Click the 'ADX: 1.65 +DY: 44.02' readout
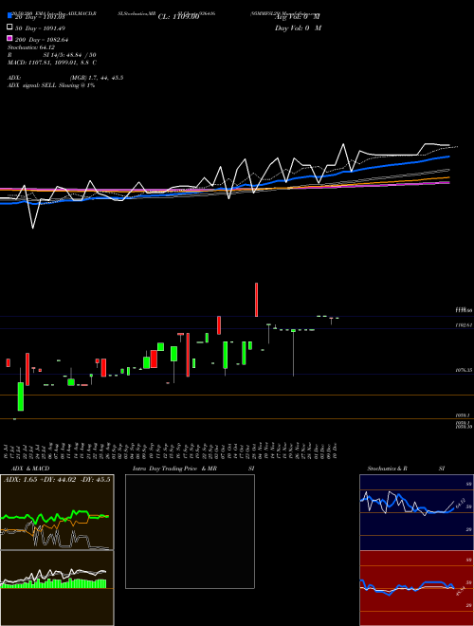The width and height of the screenshot is (474, 626). pyautogui.click(x=57, y=480)
